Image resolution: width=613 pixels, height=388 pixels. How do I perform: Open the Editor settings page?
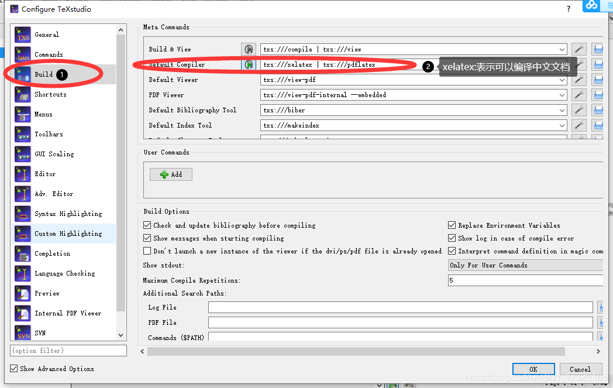click(64, 174)
